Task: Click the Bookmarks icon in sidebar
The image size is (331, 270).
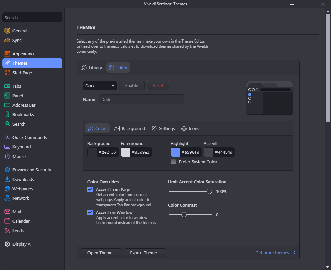Action: click(7, 114)
